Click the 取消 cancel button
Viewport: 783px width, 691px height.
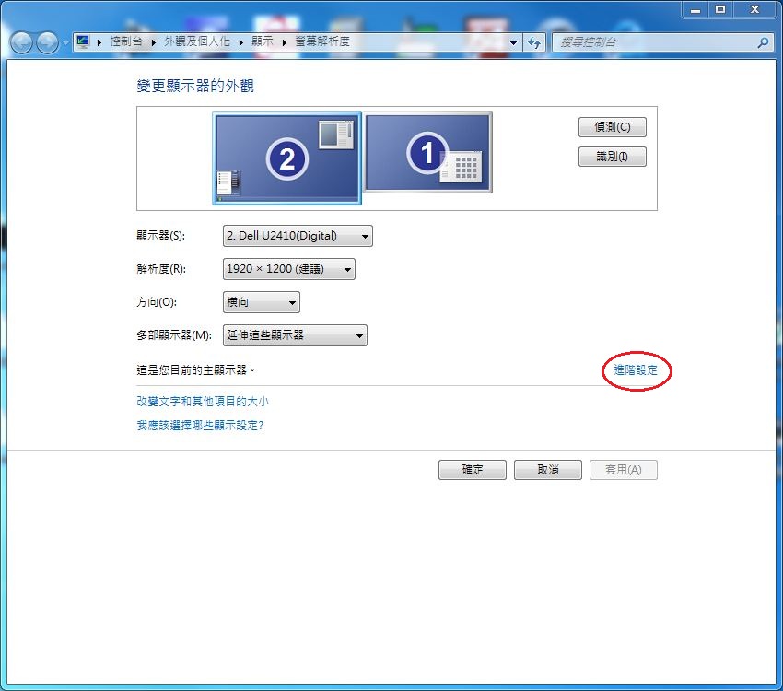(x=548, y=469)
